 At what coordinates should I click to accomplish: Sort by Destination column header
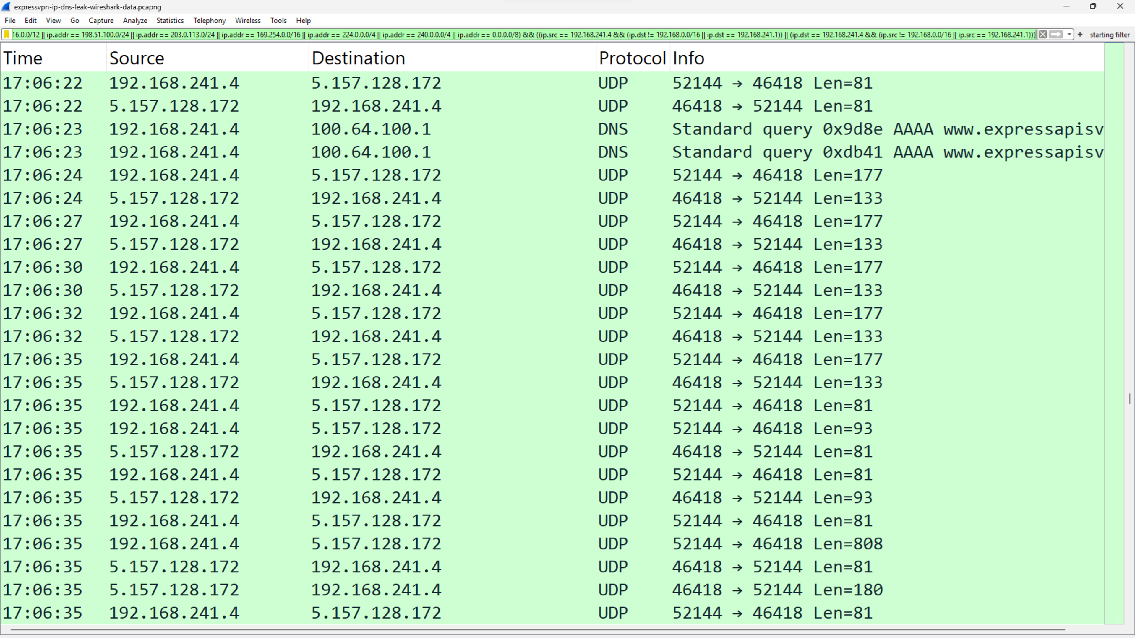[x=358, y=58]
